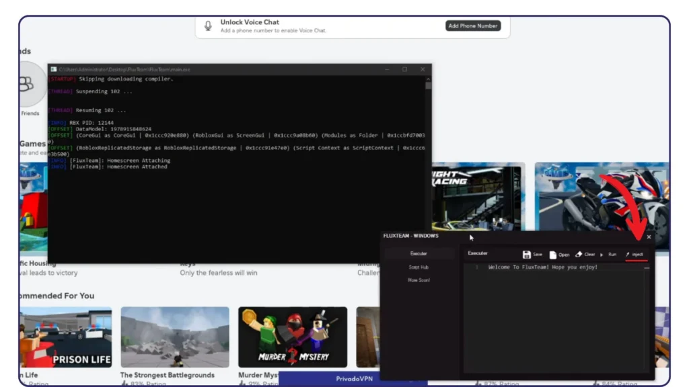Click the Open file icon in FluxTeam
The image size is (689, 387).
pyautogui.click(x=553, y=255)
